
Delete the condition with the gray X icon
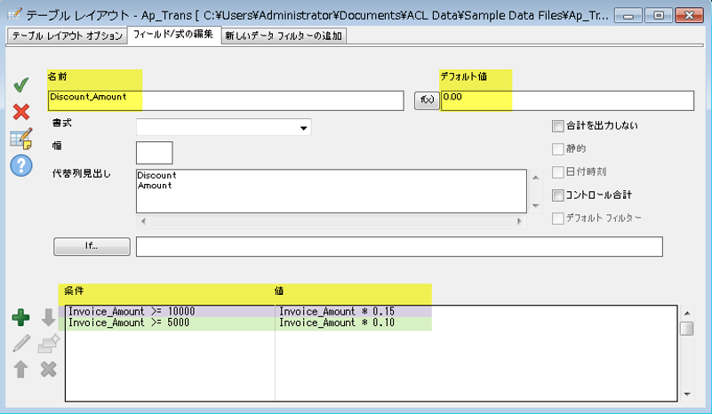click(x=49, y=368)
